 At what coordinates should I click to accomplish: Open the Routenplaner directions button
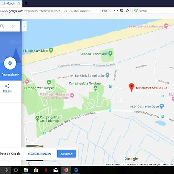click(x=10, y=63)
